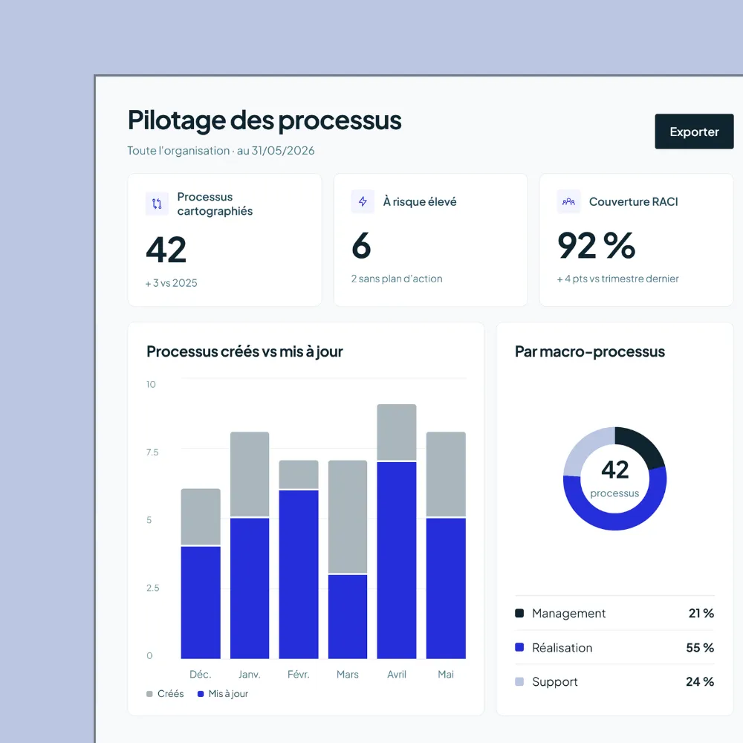
Task: Select the Support legend color swatch
Action: (519, 681)
